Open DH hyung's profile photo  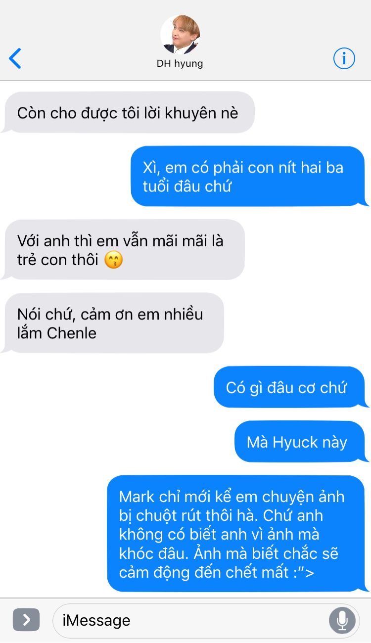pos(180,35)
